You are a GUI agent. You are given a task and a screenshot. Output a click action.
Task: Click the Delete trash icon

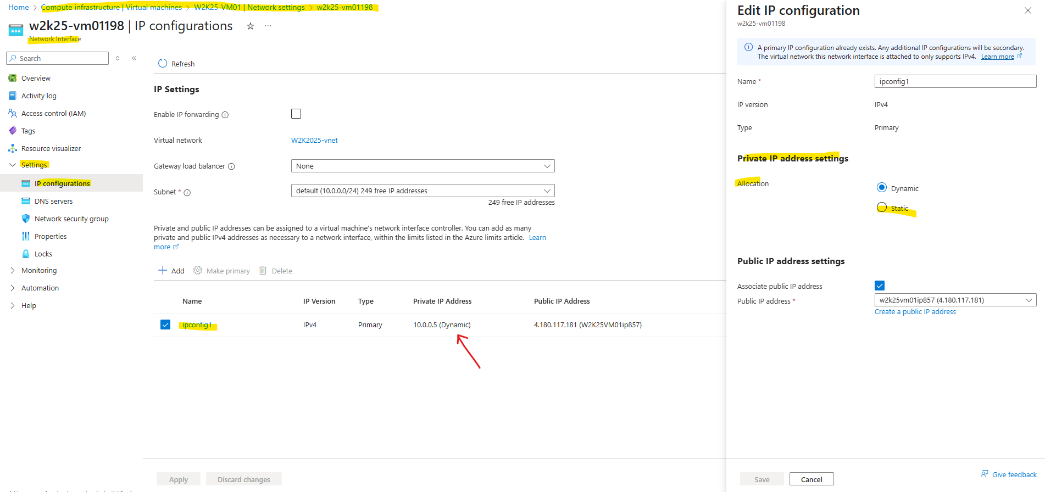(x=263, y=270)
